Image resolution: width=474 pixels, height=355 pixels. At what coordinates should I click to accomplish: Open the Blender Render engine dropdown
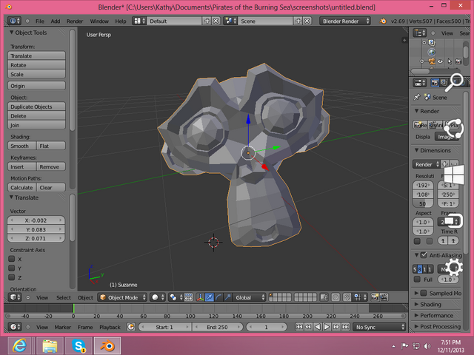345,21
